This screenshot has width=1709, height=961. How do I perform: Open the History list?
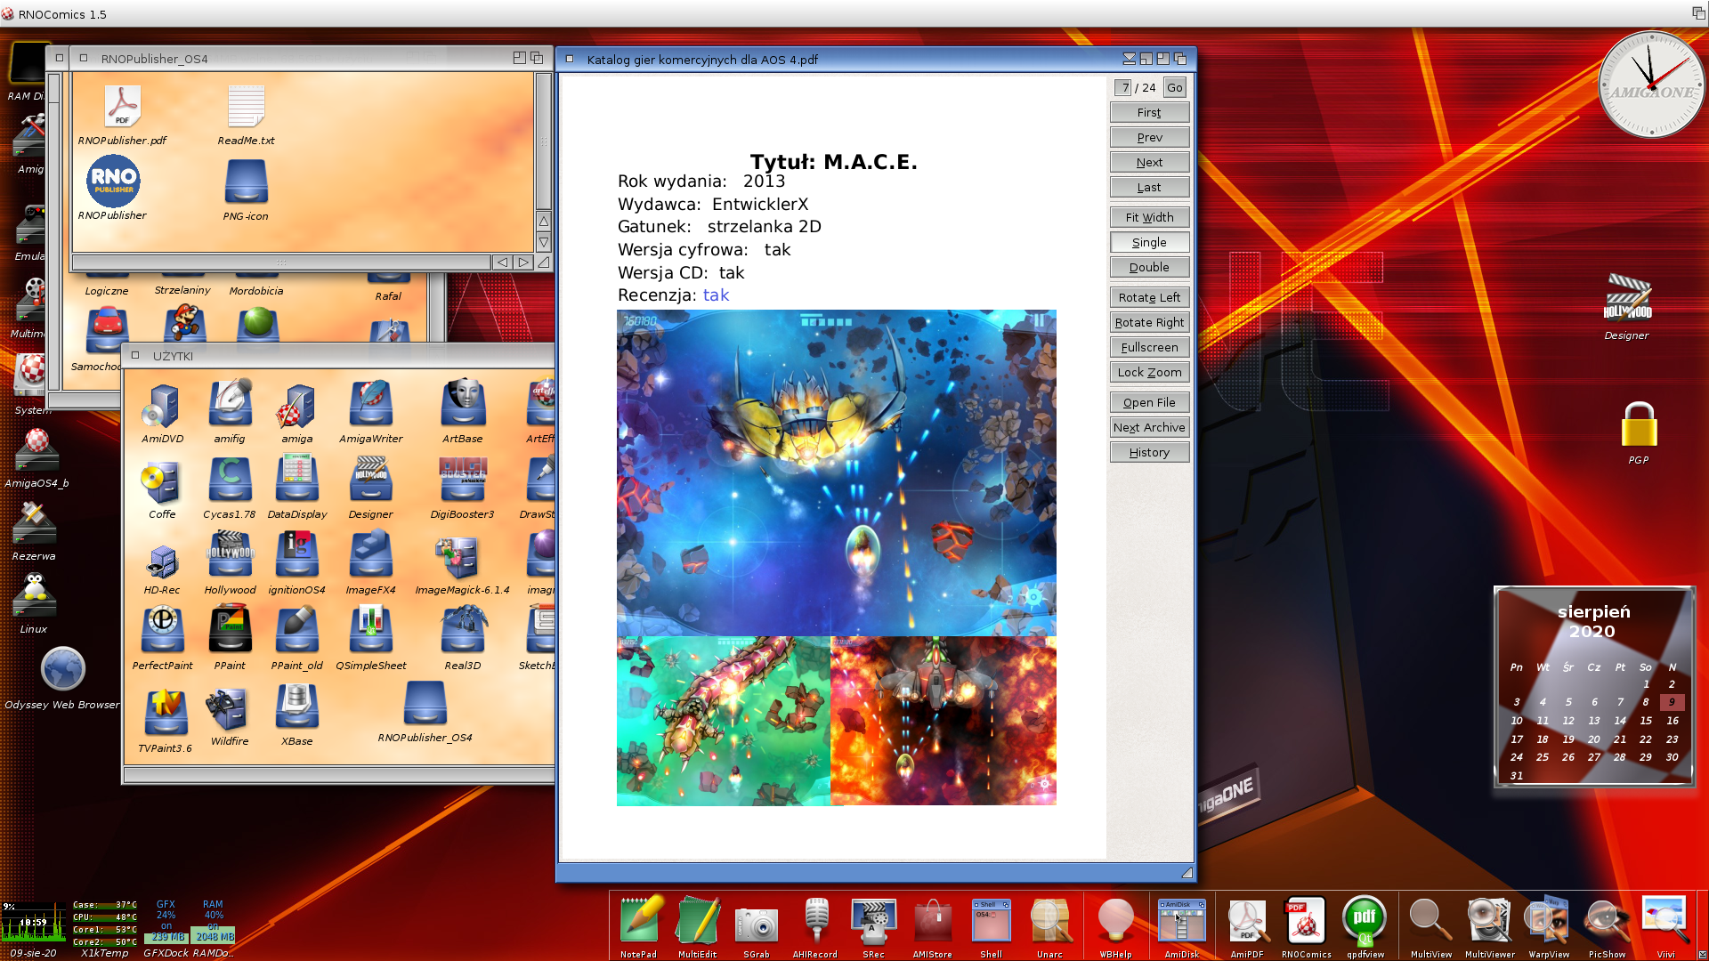click(1149, 453)
